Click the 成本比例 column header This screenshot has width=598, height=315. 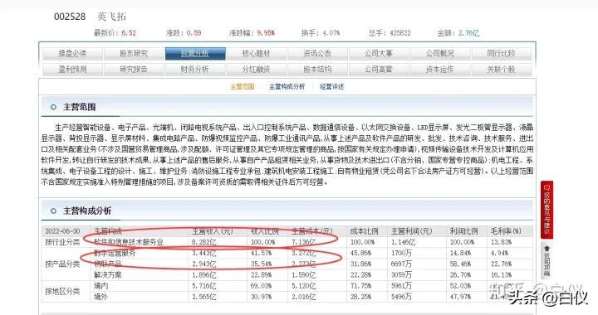coord(364,231)
